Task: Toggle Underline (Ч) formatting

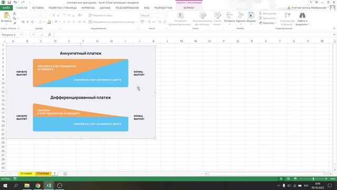Action: pyautogui.click(x=32, y=22)
